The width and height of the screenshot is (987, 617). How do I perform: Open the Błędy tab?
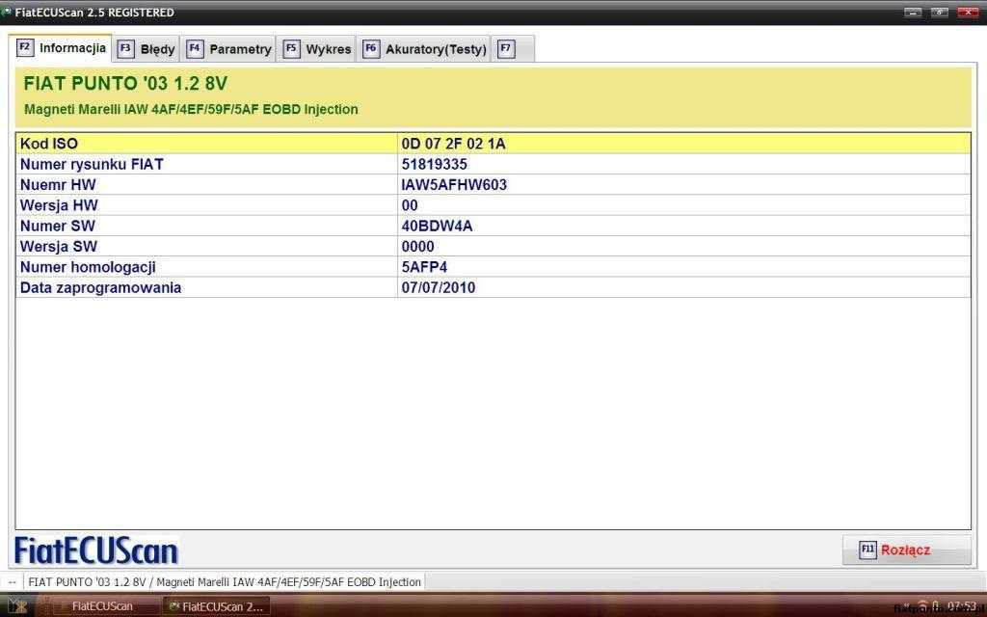point(147,49)
